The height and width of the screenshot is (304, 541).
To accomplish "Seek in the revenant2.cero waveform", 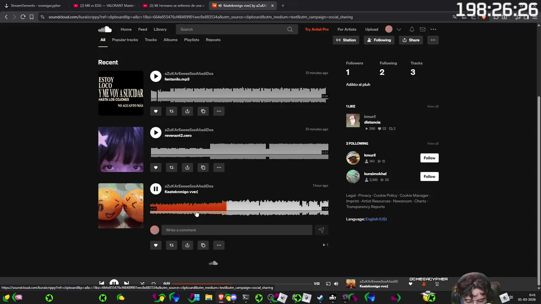I will point(239,151).
